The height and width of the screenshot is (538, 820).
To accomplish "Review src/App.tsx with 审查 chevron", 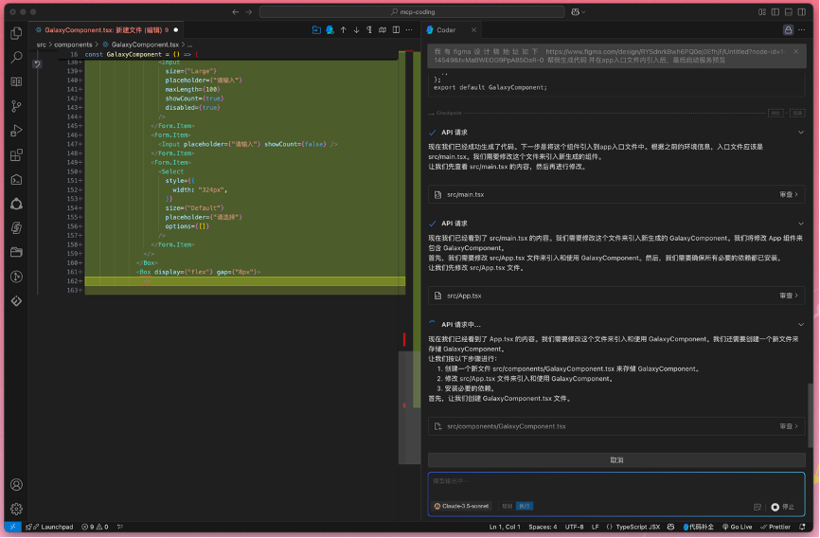I will coord(789,296).
